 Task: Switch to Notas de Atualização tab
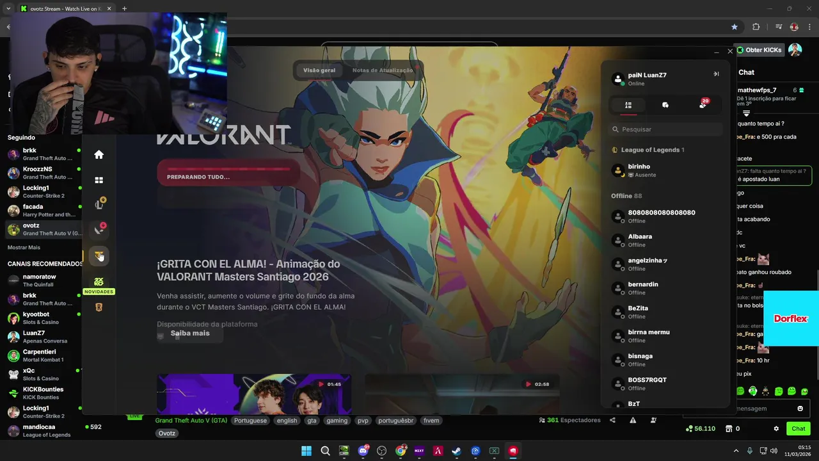coord(383,70)
